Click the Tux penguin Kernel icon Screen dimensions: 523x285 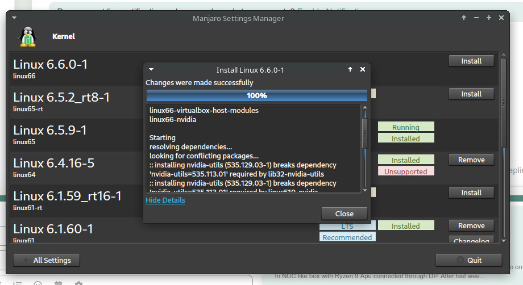(27, 36)
